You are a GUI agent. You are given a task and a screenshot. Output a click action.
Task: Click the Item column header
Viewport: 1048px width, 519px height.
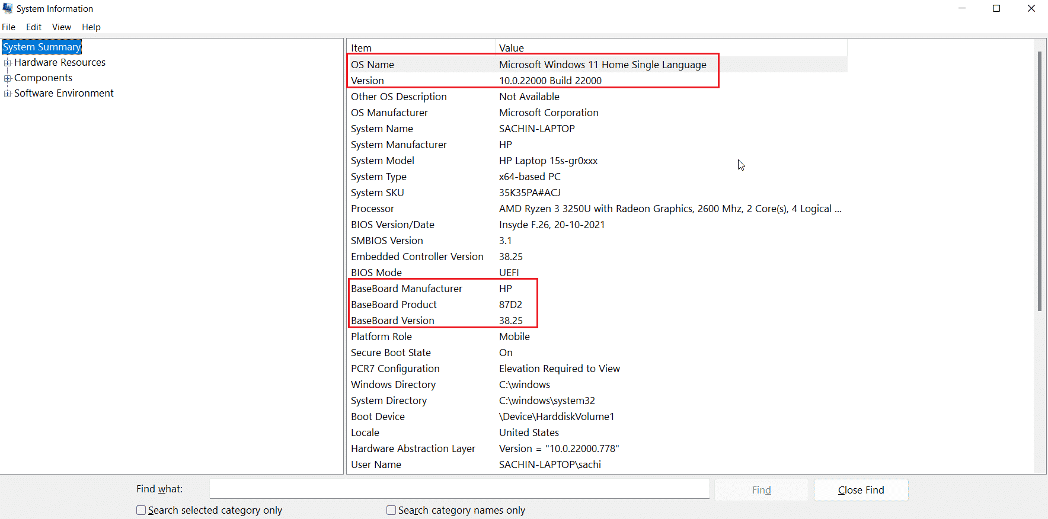click(421, 48)
